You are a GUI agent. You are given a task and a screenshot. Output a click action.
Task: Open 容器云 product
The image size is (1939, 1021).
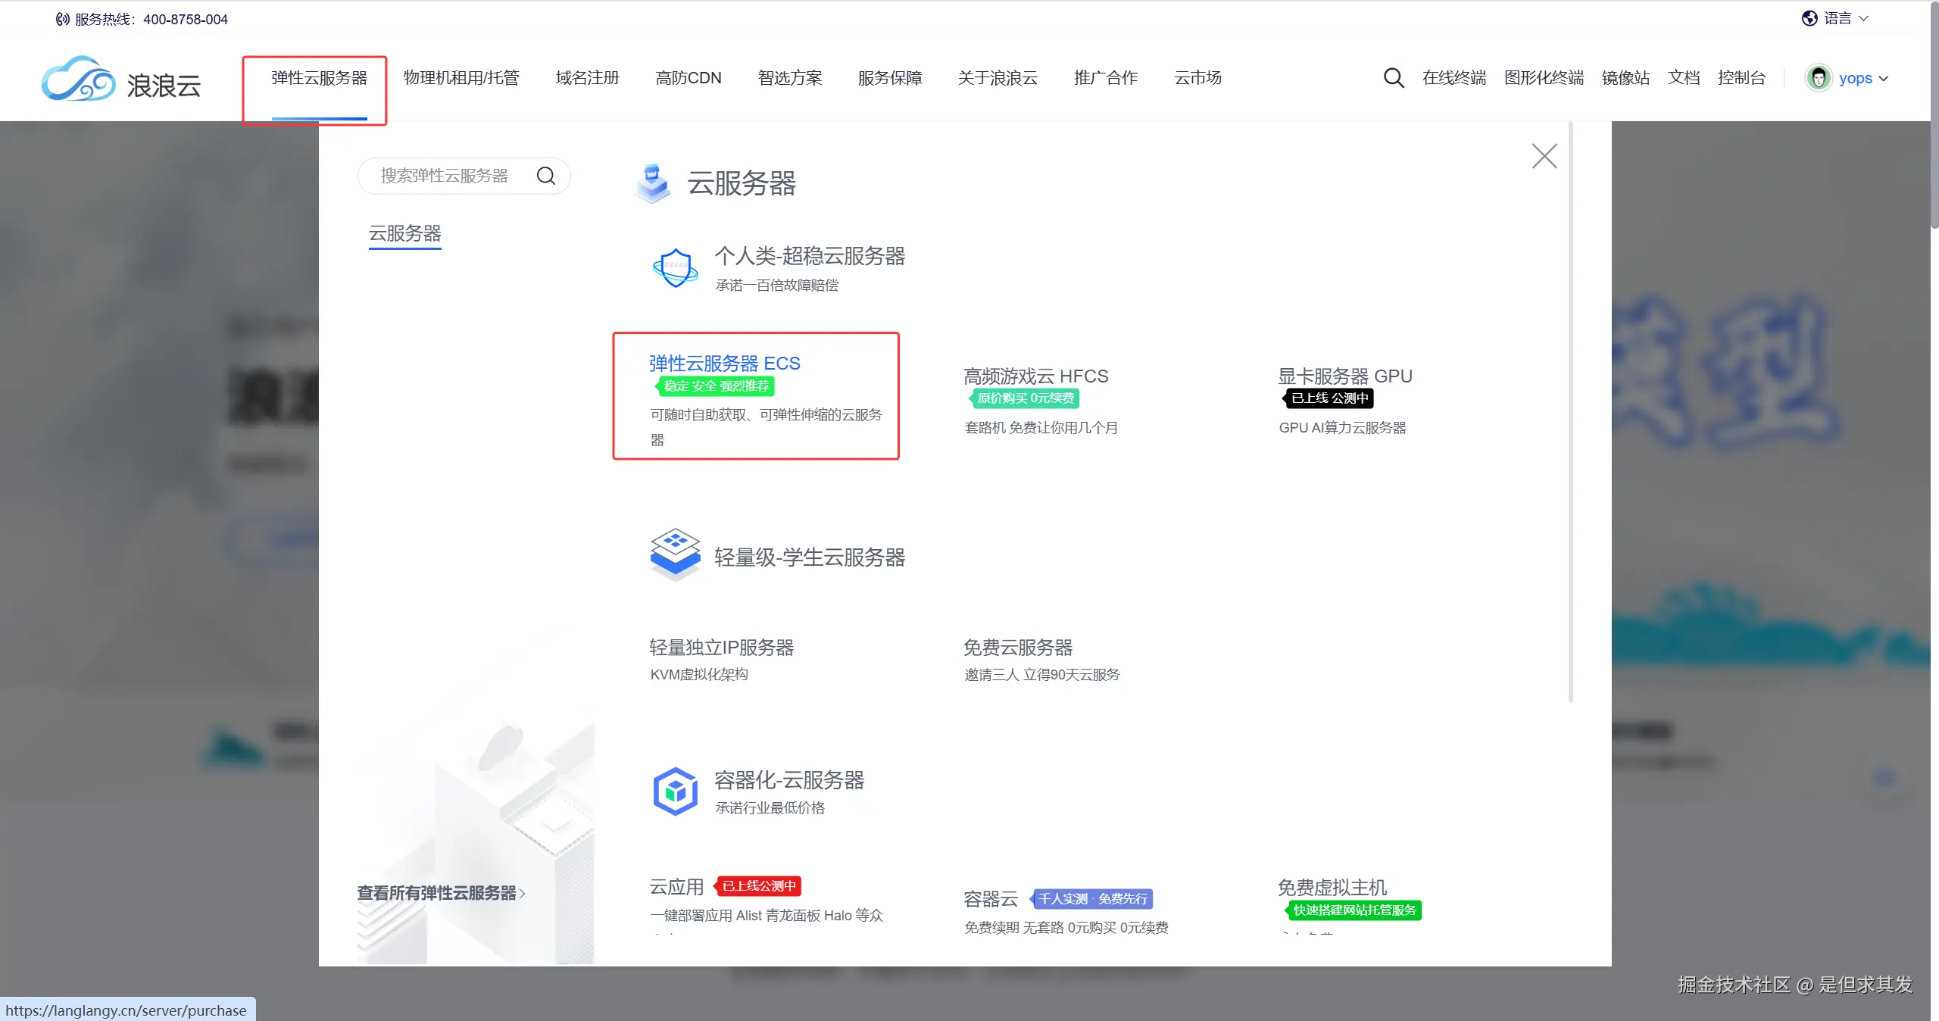click(x=991, y=899)
